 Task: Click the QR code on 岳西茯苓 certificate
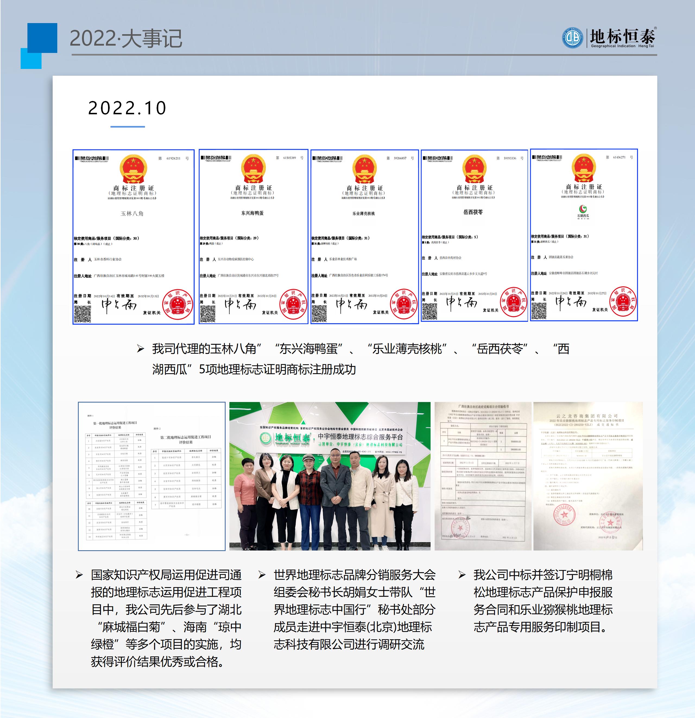[x=429, y=311]
